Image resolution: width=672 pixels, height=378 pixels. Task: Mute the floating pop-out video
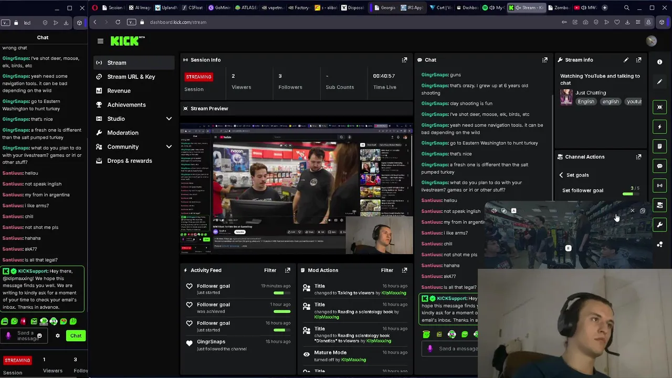click(494, 211)
